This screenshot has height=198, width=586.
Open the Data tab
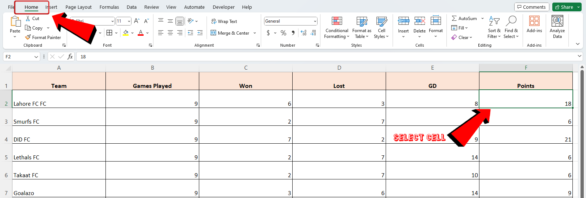click(131, 7)
